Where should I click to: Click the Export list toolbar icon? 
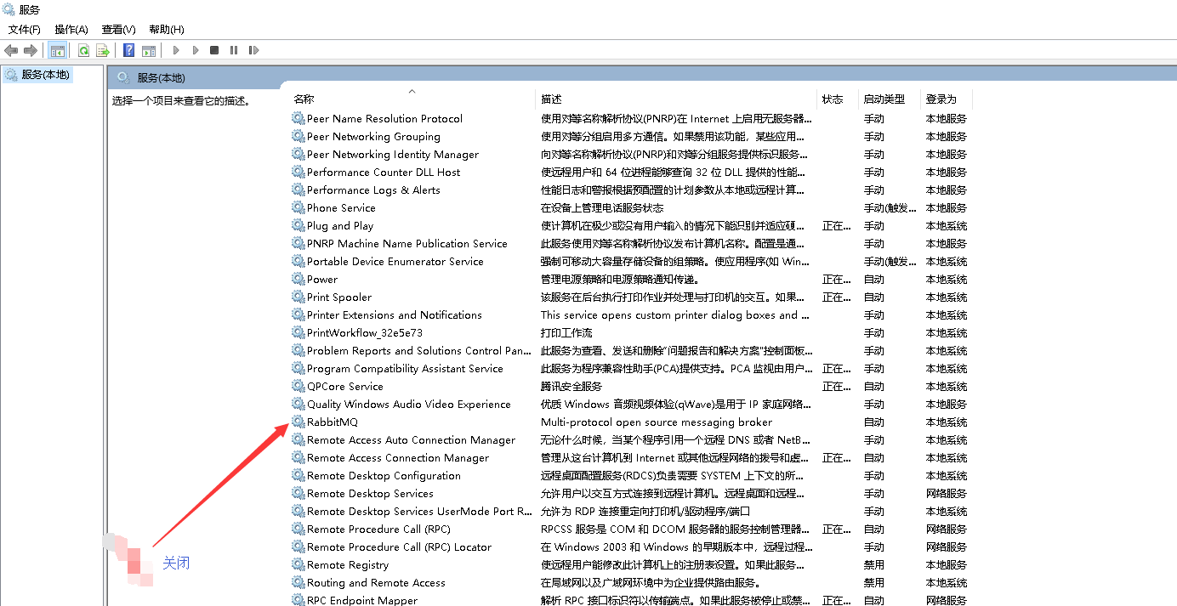coord(102,50)
